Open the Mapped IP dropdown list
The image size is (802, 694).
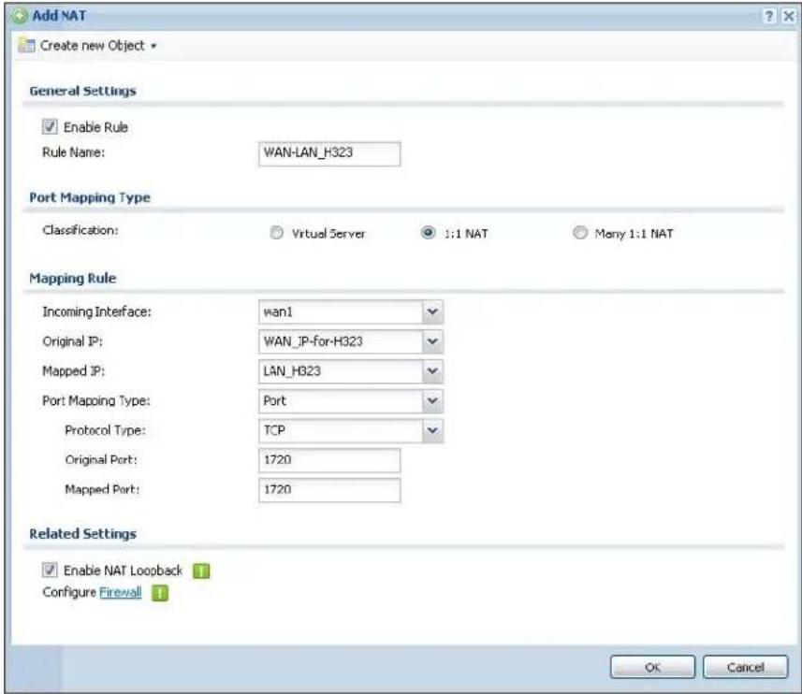pyautogui.click(x=351, y=371)
